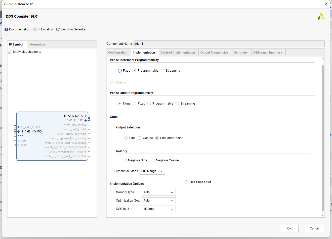
Task: Select Sine and Cosine output option
Action: click(157, 138)
